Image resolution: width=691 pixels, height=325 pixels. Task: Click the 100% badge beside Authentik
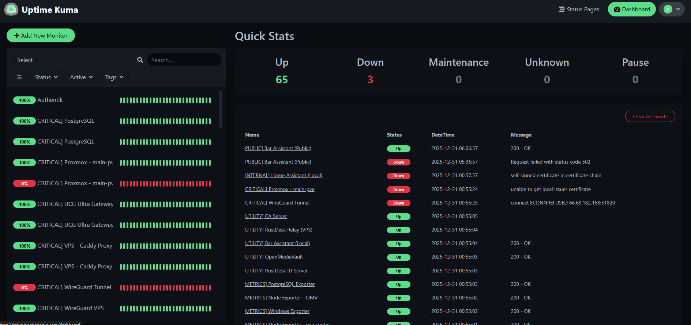coord(25,100)
